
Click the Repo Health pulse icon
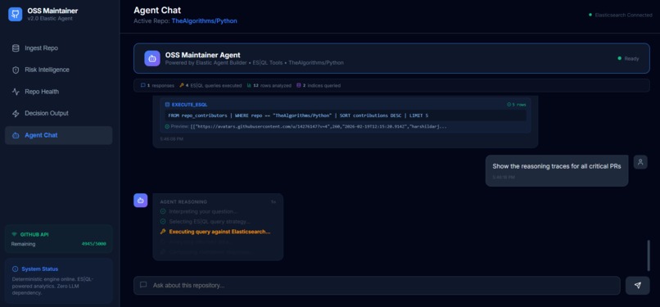pyautogui.click(x=16, y=92)
